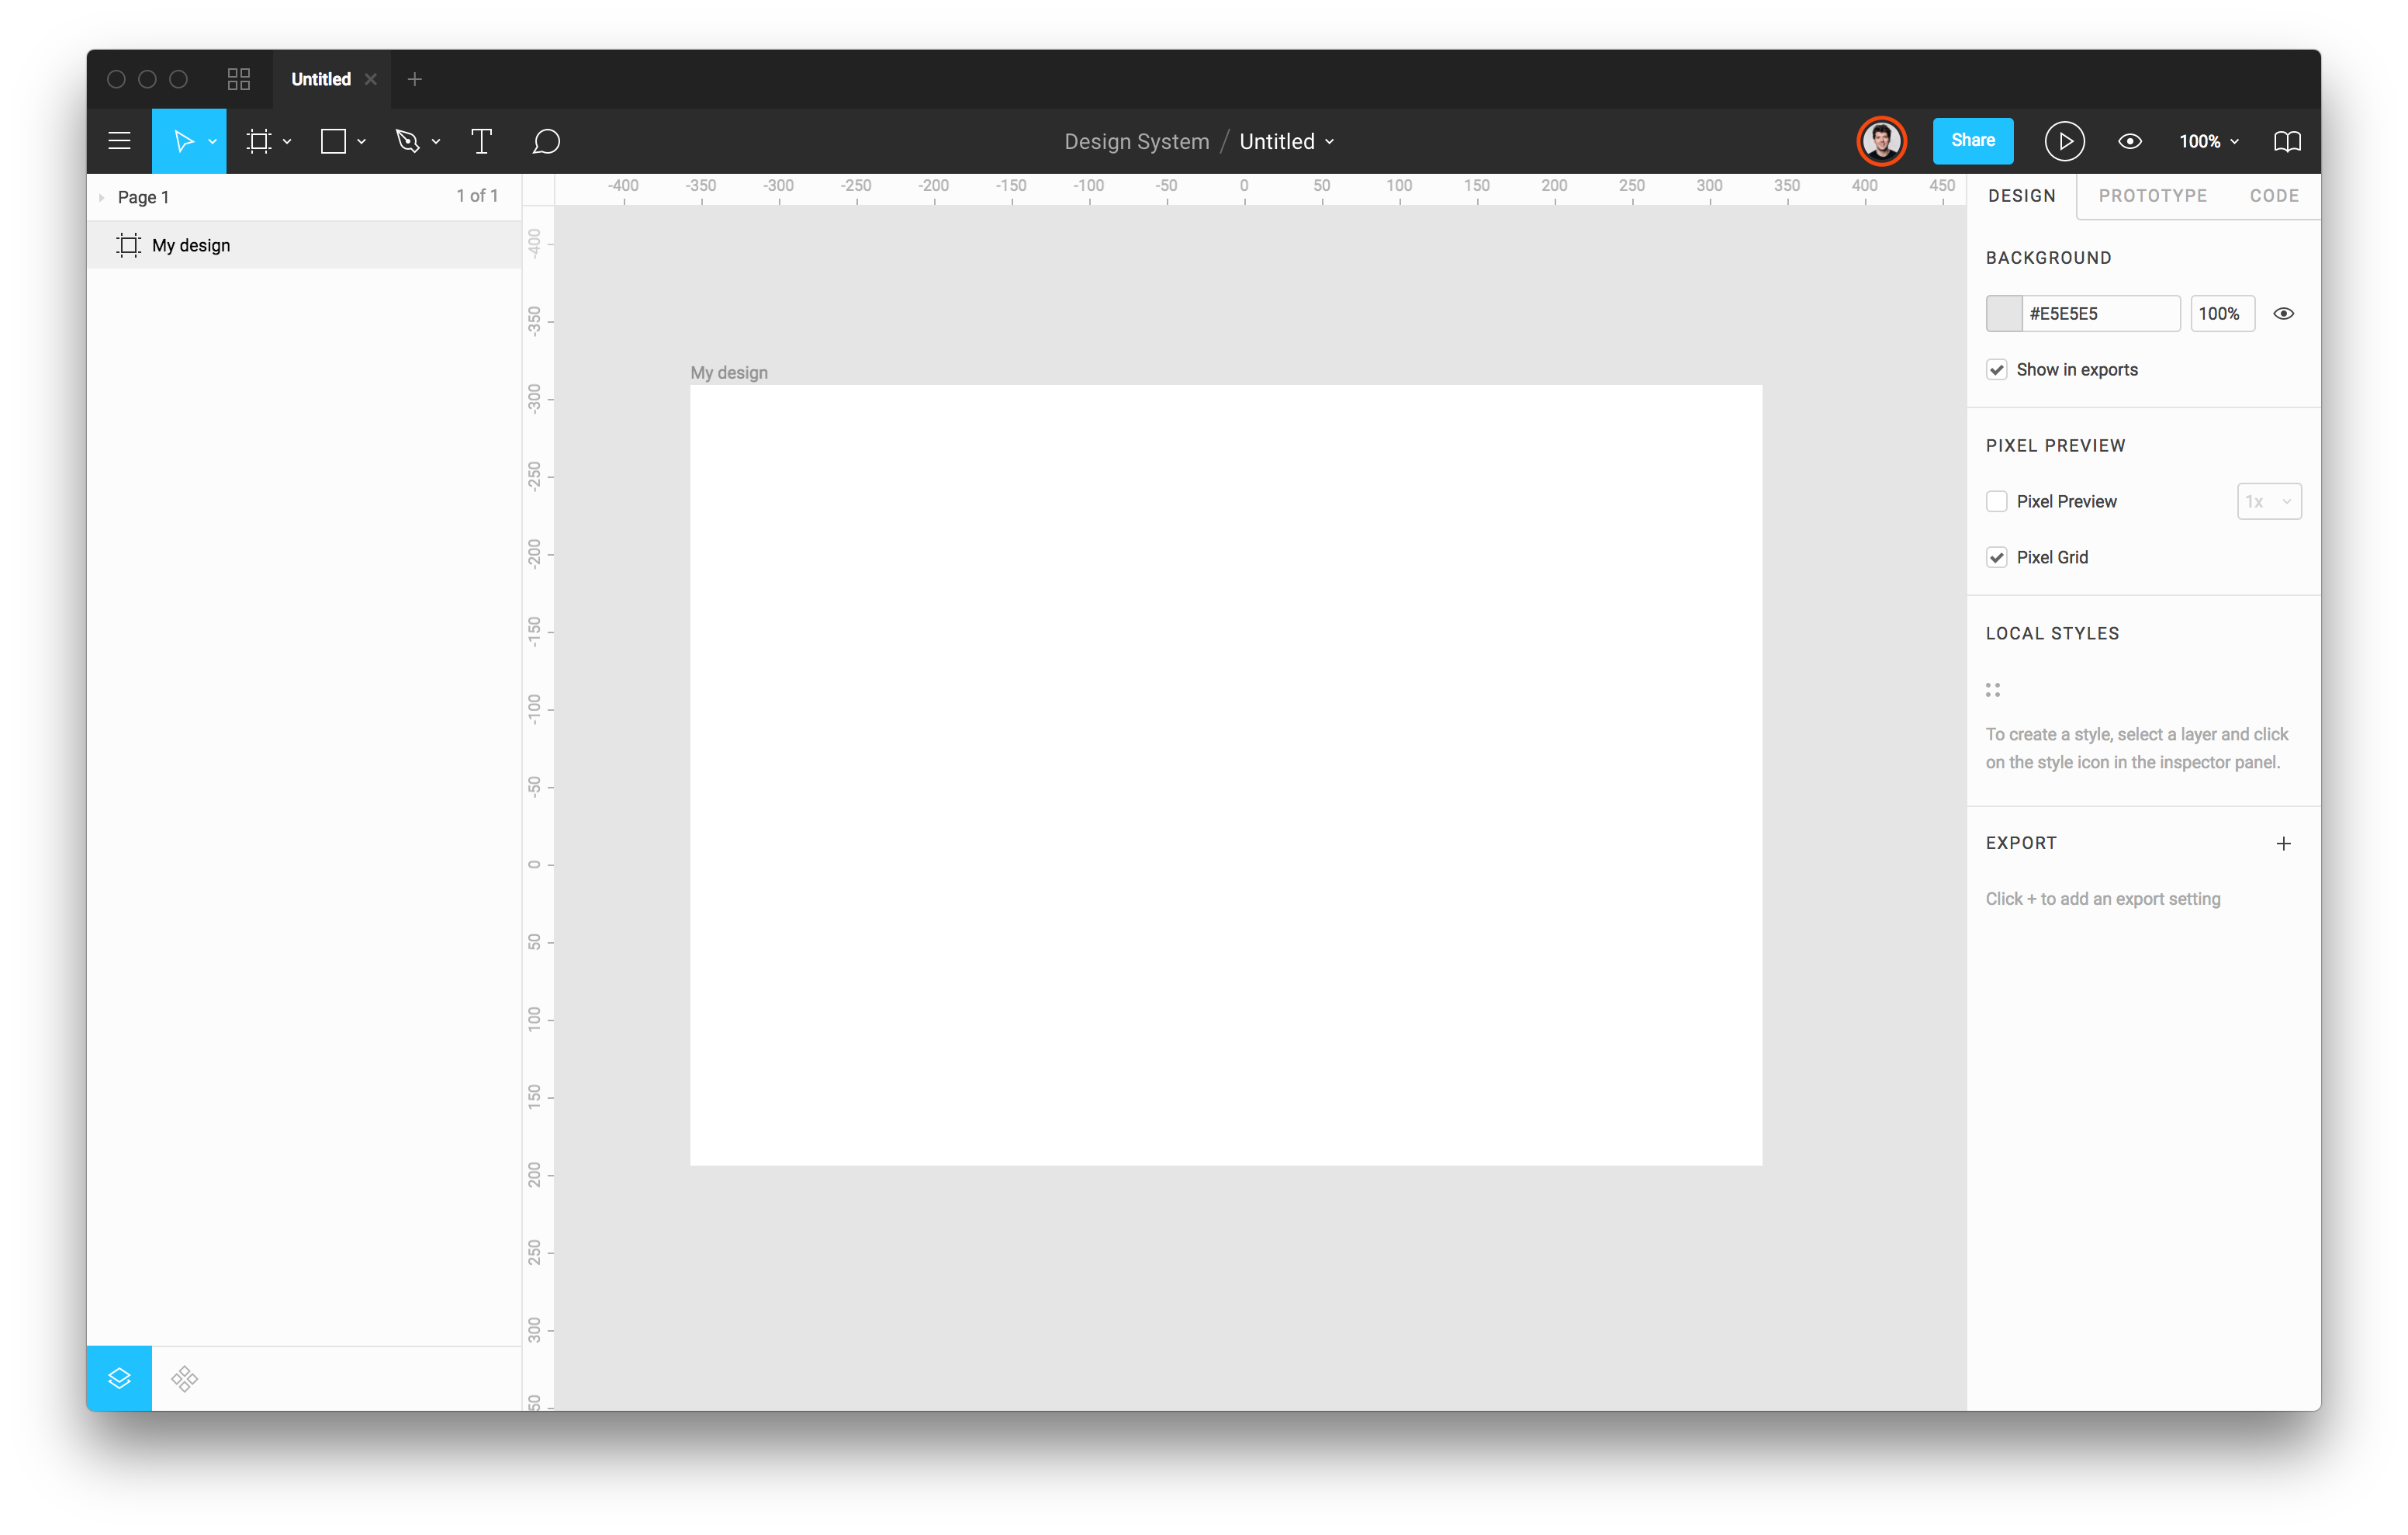Open the zoom percentage dropdown
Viewport: 2408px width, 1535px height.
click(x=2208, y=141)
